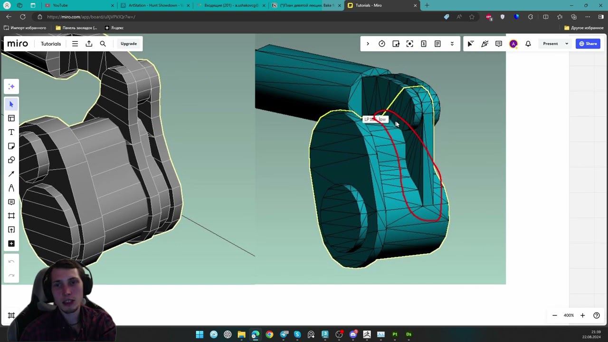Screen dimensions: 608x342
Task: Toggle the frames panel at bottom left
Action: pyautogui.click(x=11, y=315)
